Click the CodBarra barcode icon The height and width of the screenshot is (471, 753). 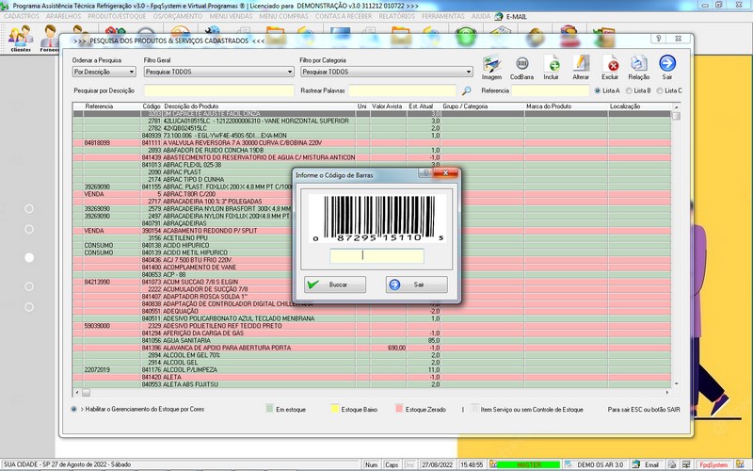[521, 67]
